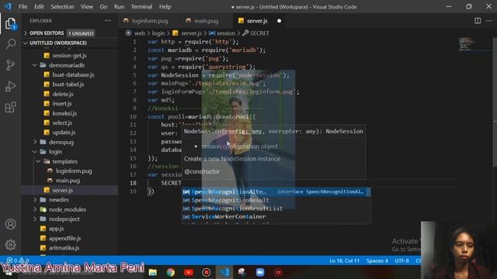Switch to the loginform.pug tab
The width and height of the screenshot is (497, 279).
coord(150,21)
